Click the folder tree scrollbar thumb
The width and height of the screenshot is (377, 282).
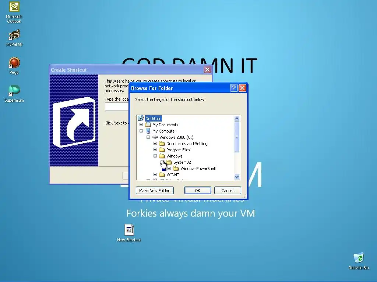[237, 137]
